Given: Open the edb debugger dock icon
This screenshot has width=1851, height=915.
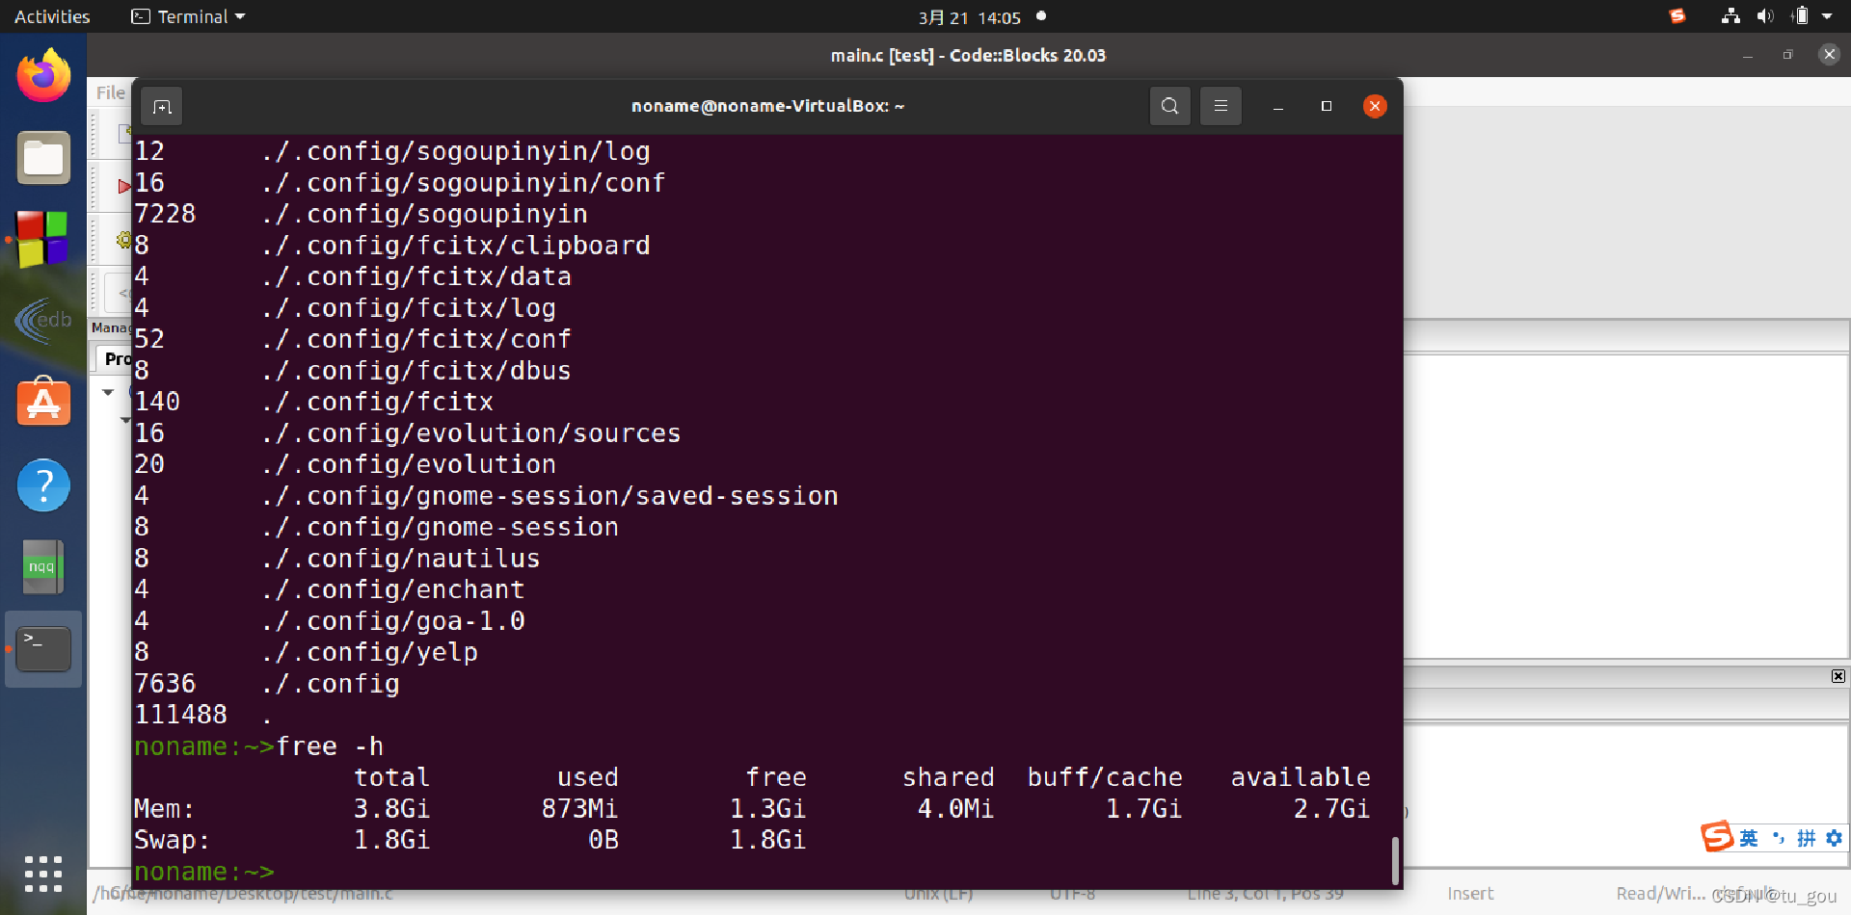Looking at the screenshot, I should pyautogui.click(x=43, y=321).
